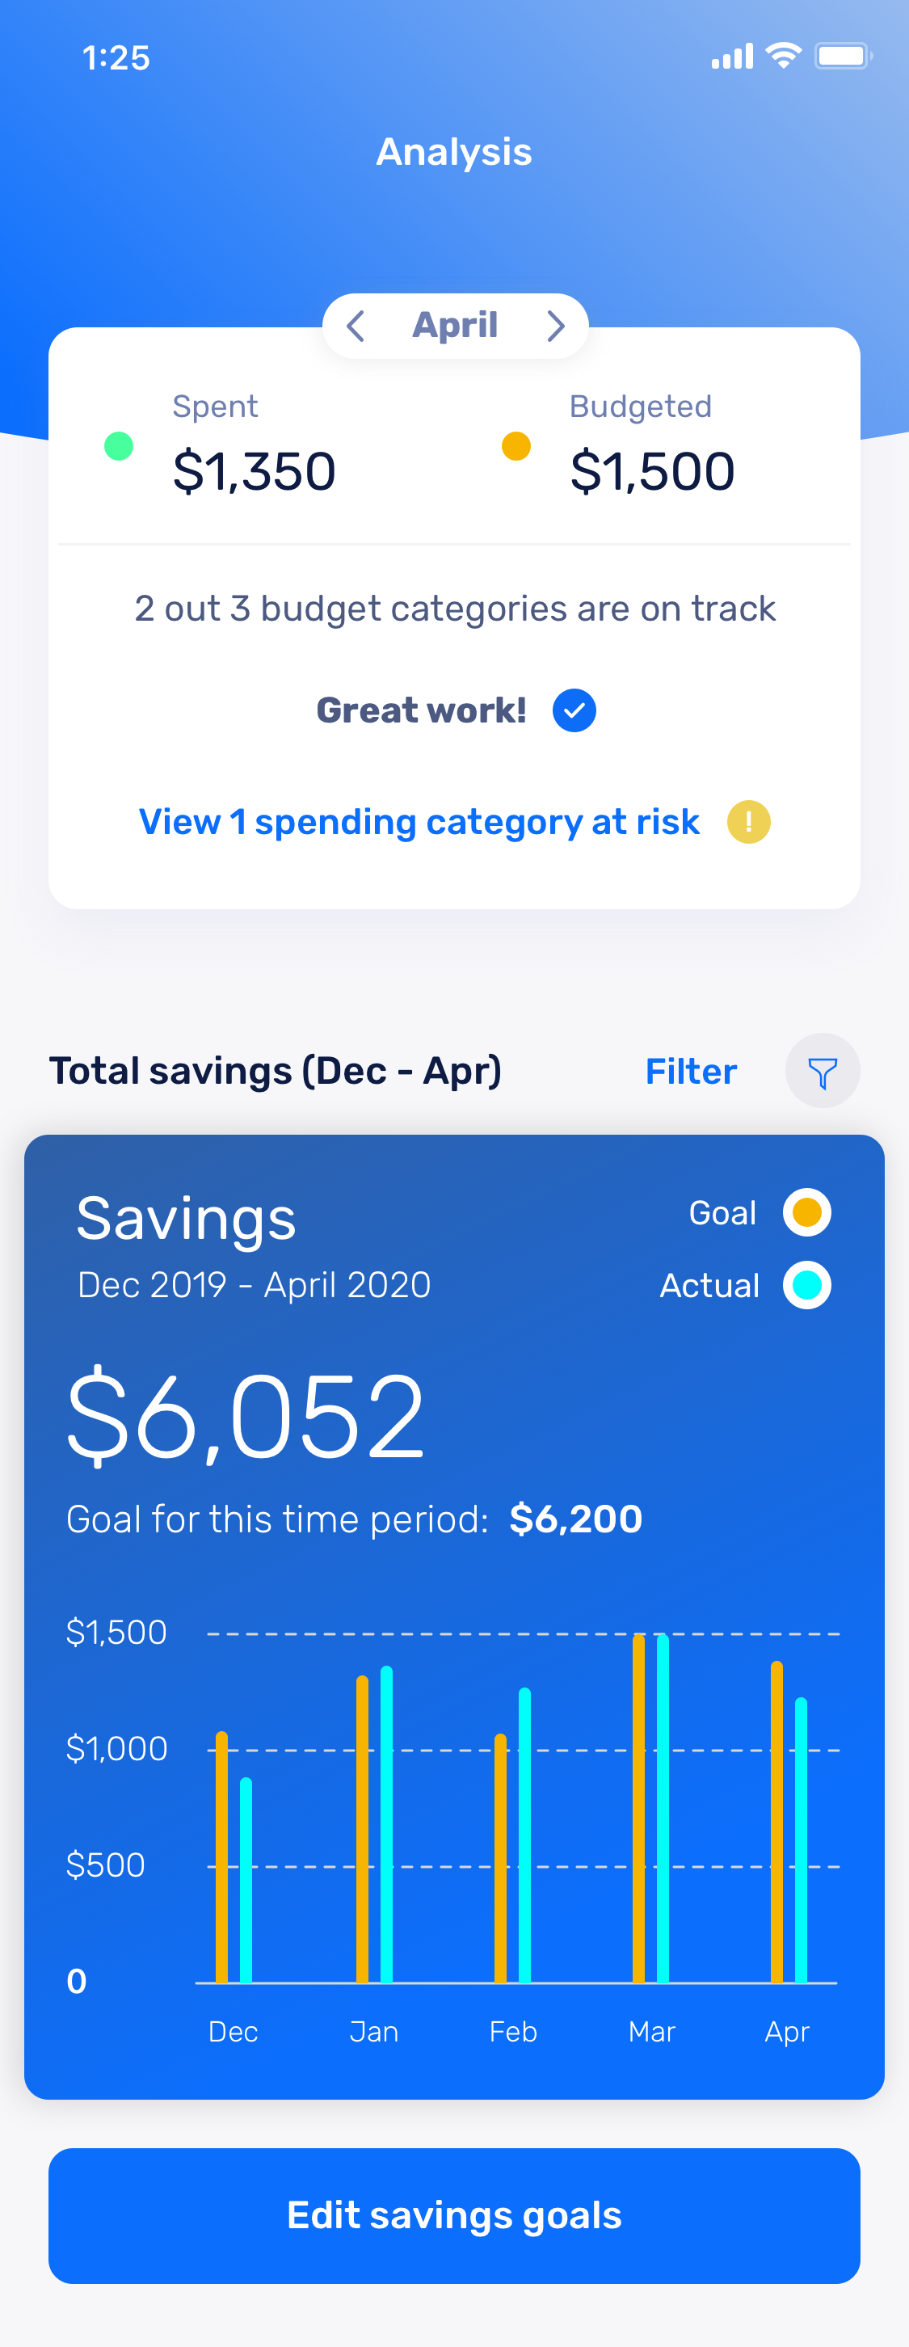Image resolution: width=909 pixels, height=2347 pixels.
Task: Select the Feb label on chart axis
Action: click(513, 2031)
